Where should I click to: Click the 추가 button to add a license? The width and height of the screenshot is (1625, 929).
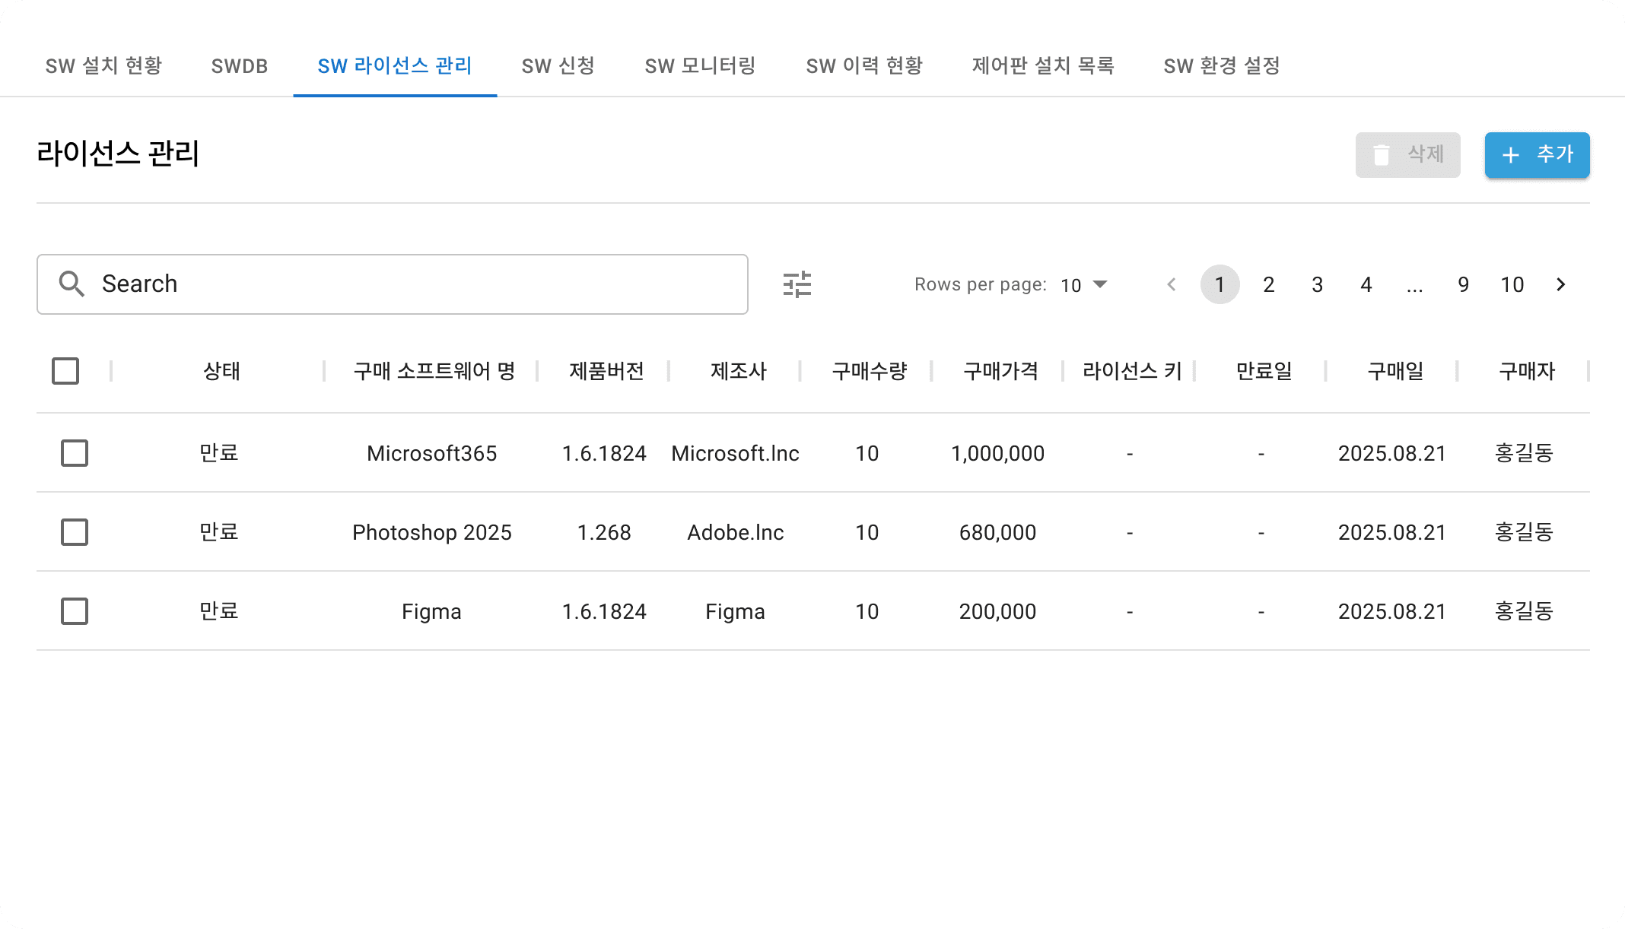[x=1537, y=155]
